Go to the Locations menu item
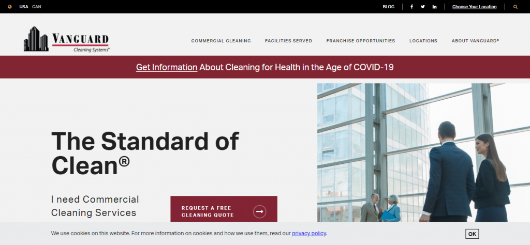The width and height of the screenshot is (530, 245). click(423, 41)
